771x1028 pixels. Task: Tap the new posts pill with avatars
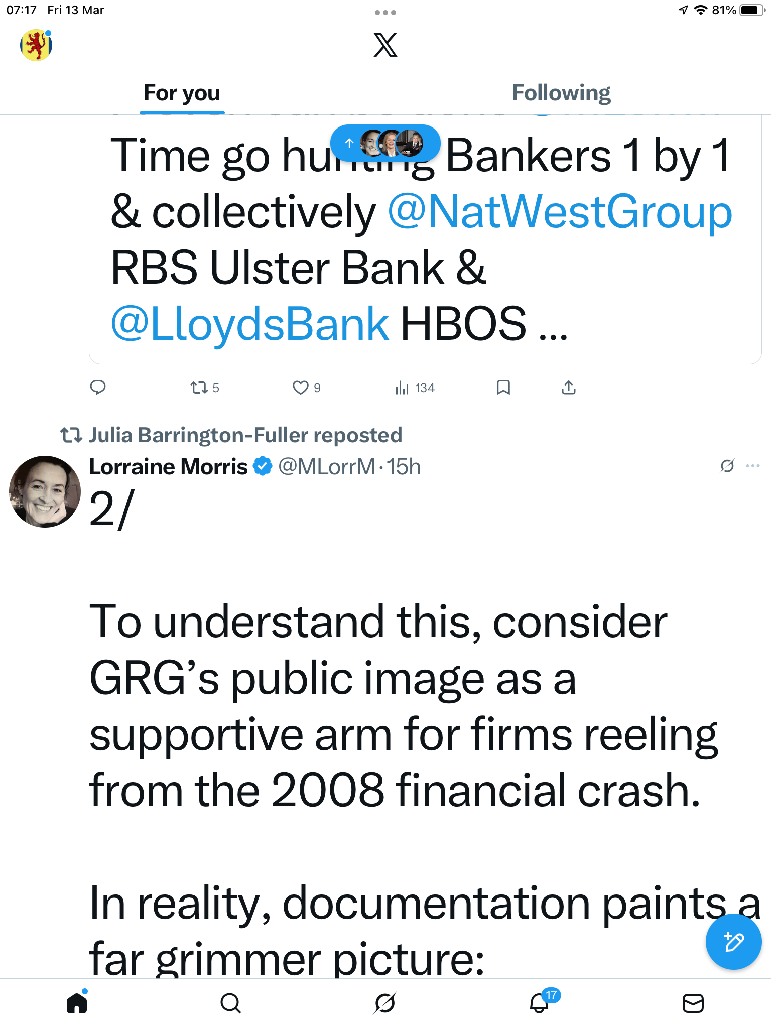pyautogui.click(x=385, y=143)
